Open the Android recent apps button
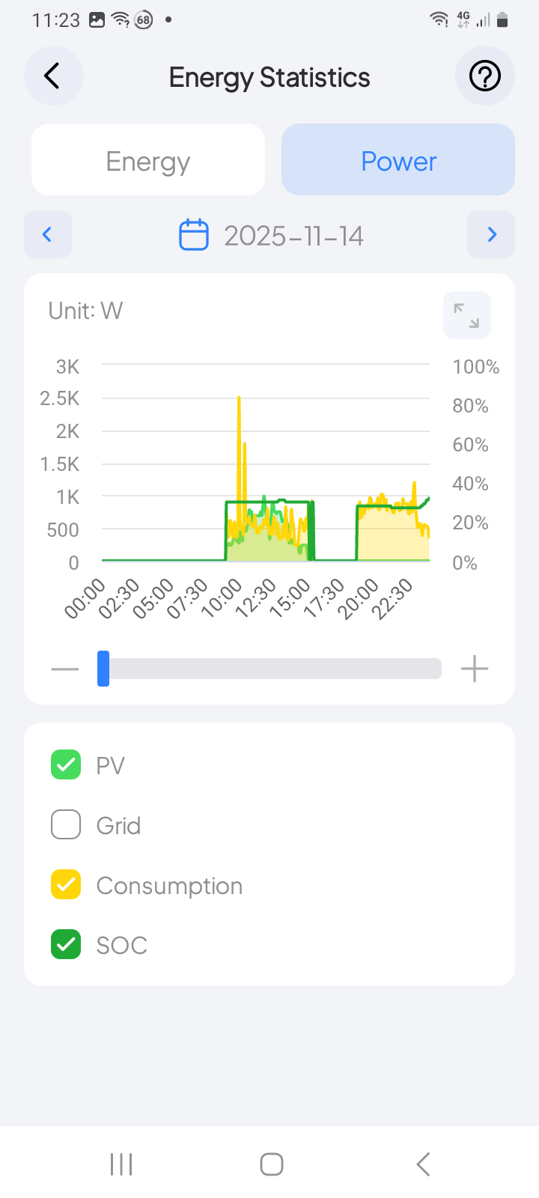Image resolution: width=539 pixels, height=1198 pixels. tap(121, 1164)
